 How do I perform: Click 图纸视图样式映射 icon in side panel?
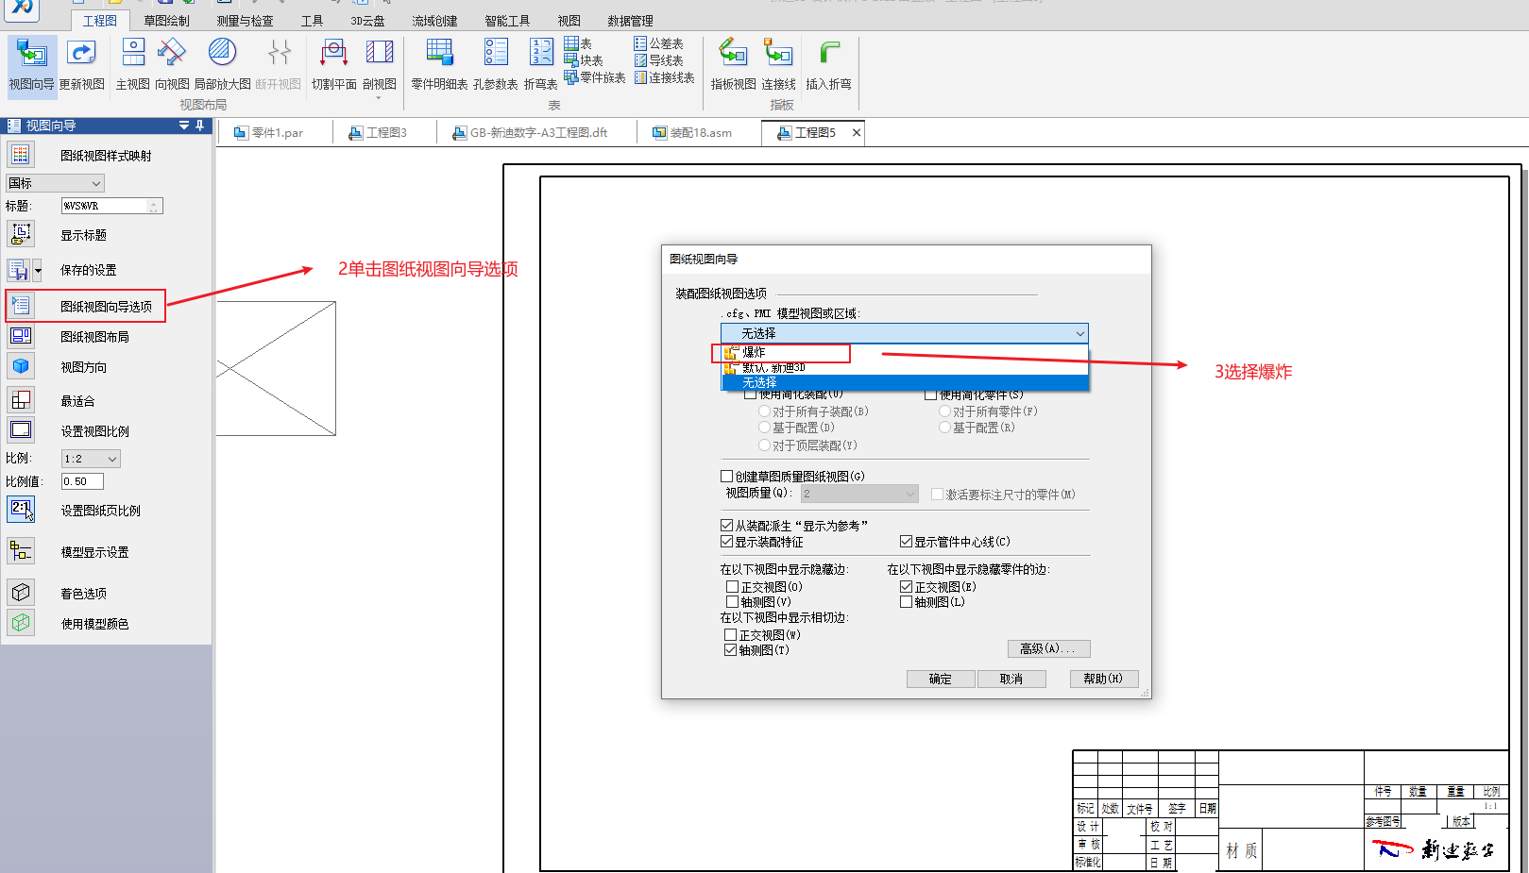coord(21,155)
